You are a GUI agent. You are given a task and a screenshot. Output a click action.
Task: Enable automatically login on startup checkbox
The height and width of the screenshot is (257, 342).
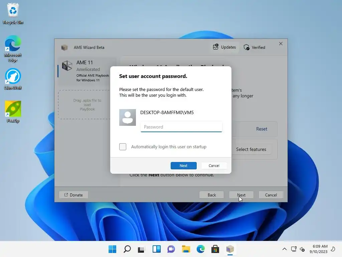(x=123, y=147)
